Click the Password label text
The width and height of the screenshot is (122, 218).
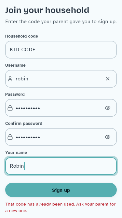click(x=15, y=94)
